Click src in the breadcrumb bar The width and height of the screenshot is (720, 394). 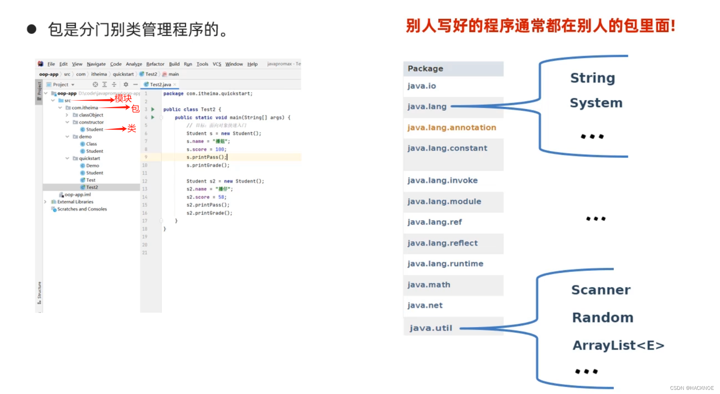[x=67, y=74]
